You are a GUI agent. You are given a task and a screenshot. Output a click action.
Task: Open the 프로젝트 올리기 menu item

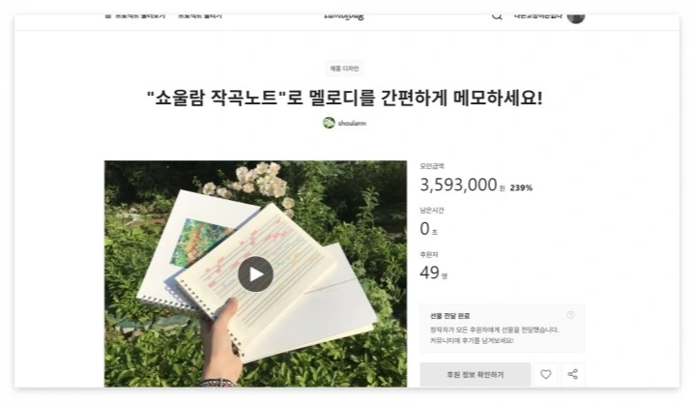(200, 16)
